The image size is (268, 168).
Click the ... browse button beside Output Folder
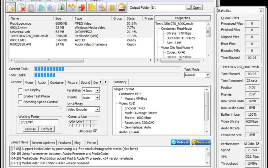pyautogui.click(x=188, y=8)
